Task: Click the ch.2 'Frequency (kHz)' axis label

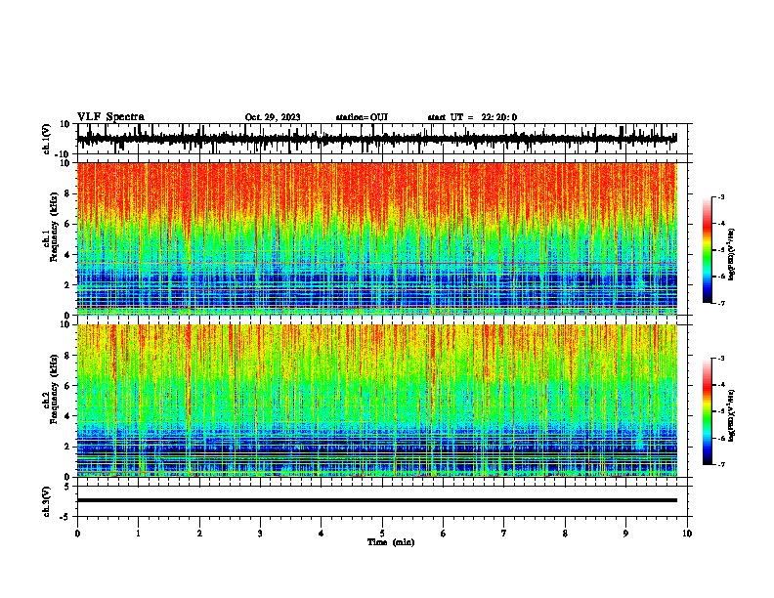Action: 53,389
